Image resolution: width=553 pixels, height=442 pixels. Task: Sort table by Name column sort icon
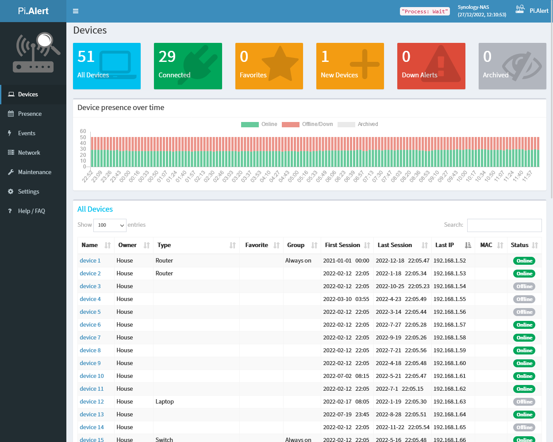coord(108,245)
